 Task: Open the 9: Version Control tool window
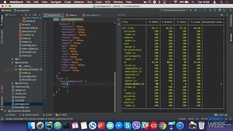tap(29, 115)
